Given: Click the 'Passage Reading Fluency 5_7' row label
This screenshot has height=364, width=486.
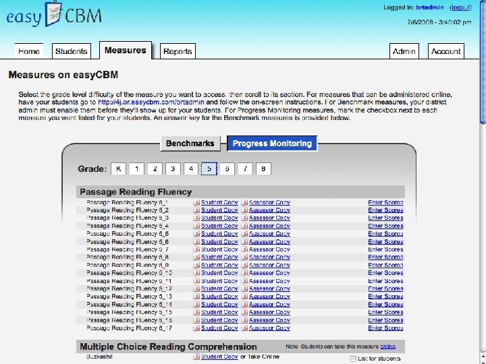Looking at the screenshot, I should [128, 249].
